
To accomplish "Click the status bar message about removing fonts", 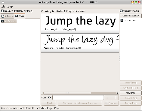I will [30, 108].
